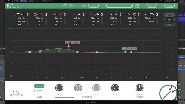
Task: Click the plugin redo arrow icon
Action: 71,6
